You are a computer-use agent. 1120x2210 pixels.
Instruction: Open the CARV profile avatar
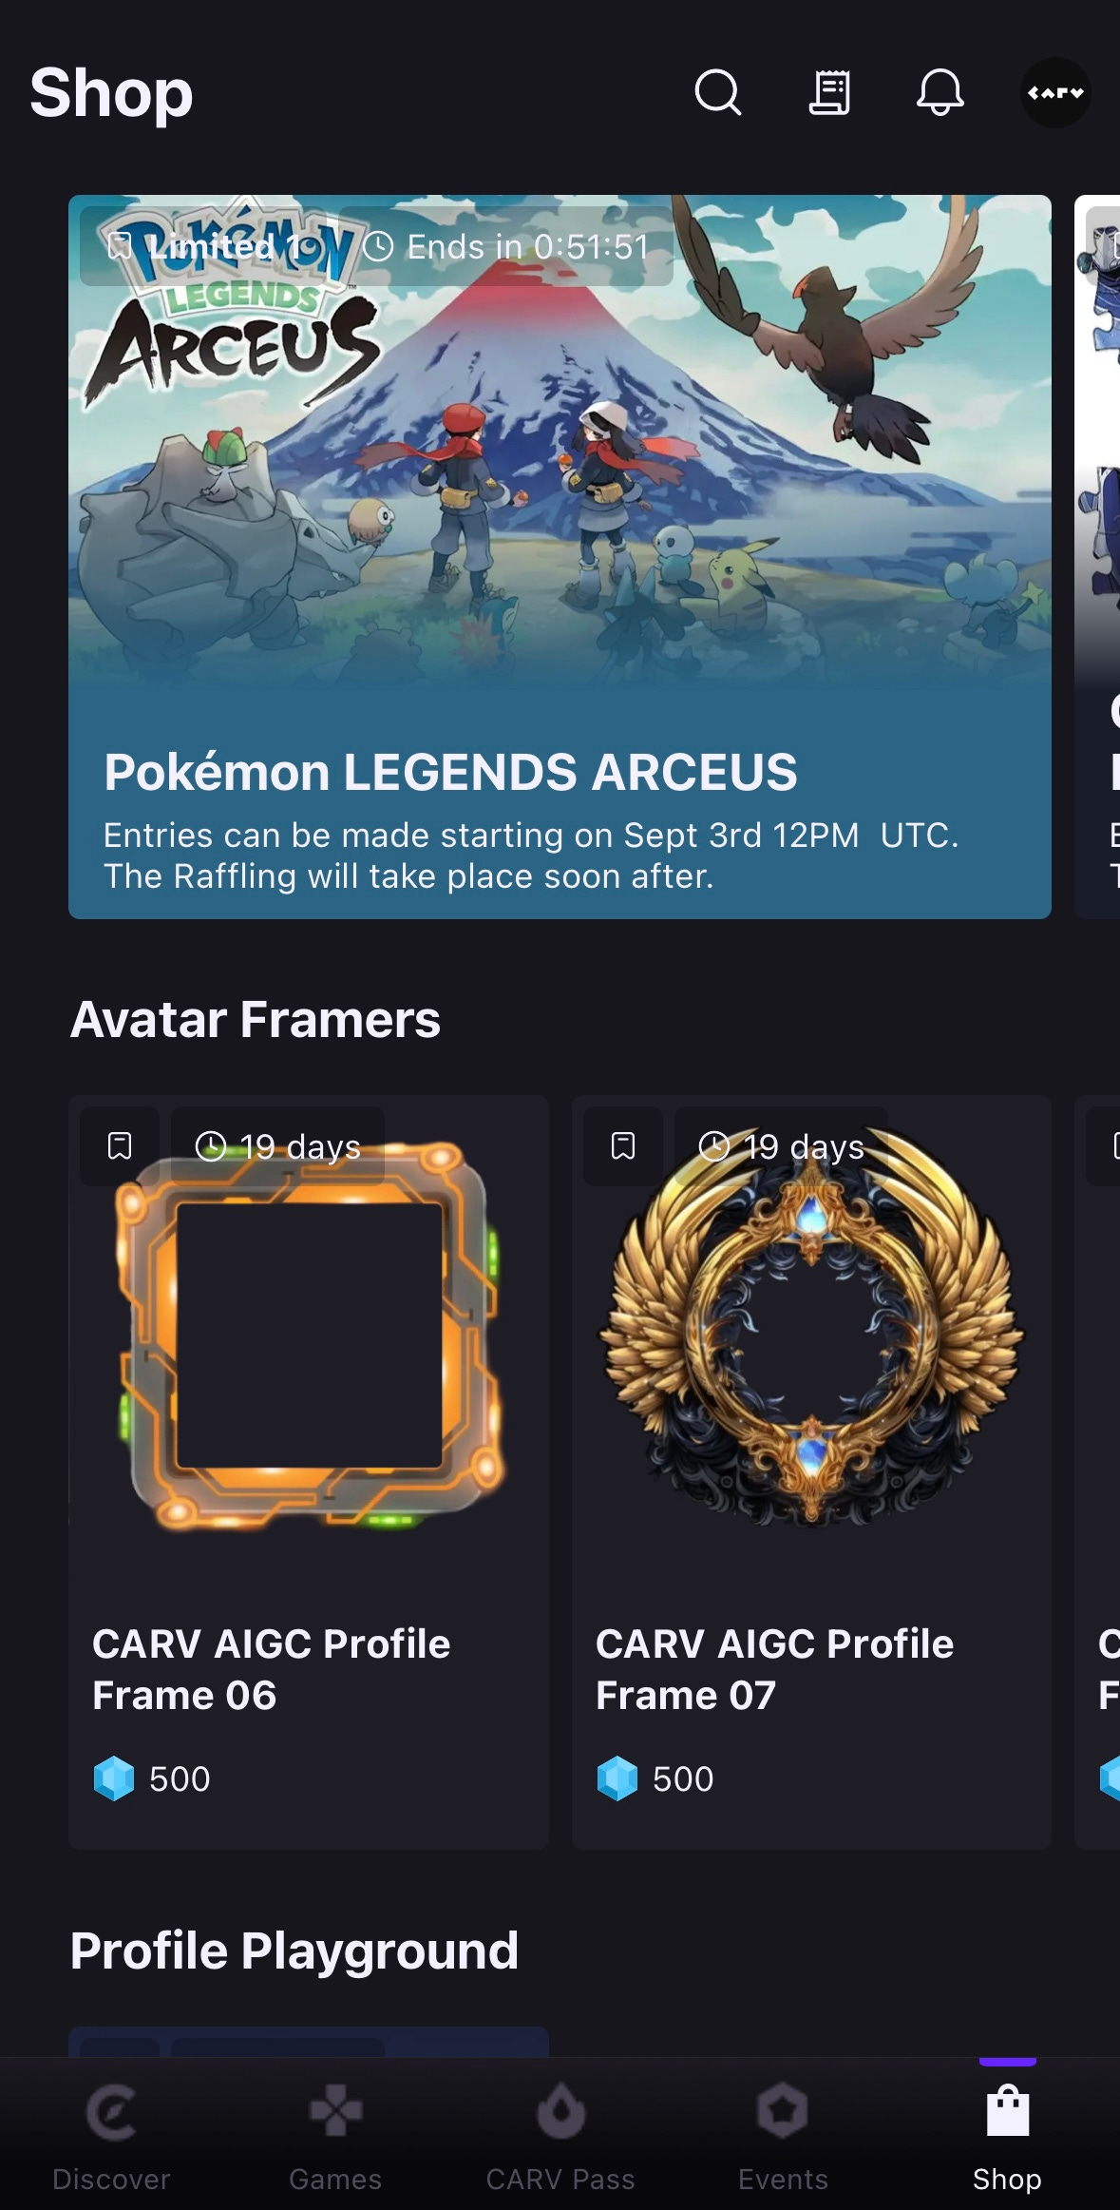point(1055,93)
